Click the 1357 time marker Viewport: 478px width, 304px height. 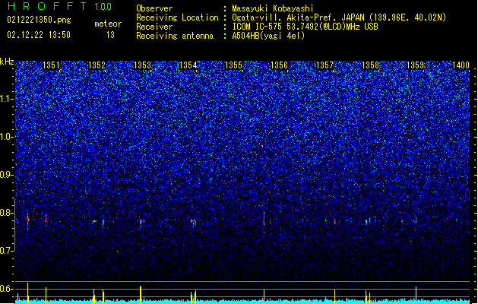pos(325,65)
